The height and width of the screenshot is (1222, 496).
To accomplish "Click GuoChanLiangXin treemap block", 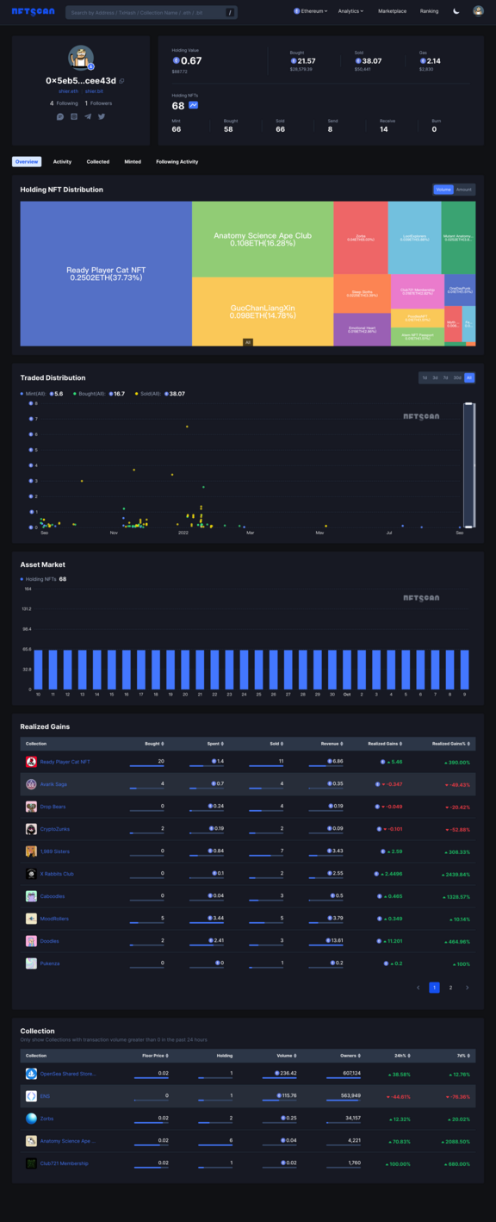I will (263, 311).
